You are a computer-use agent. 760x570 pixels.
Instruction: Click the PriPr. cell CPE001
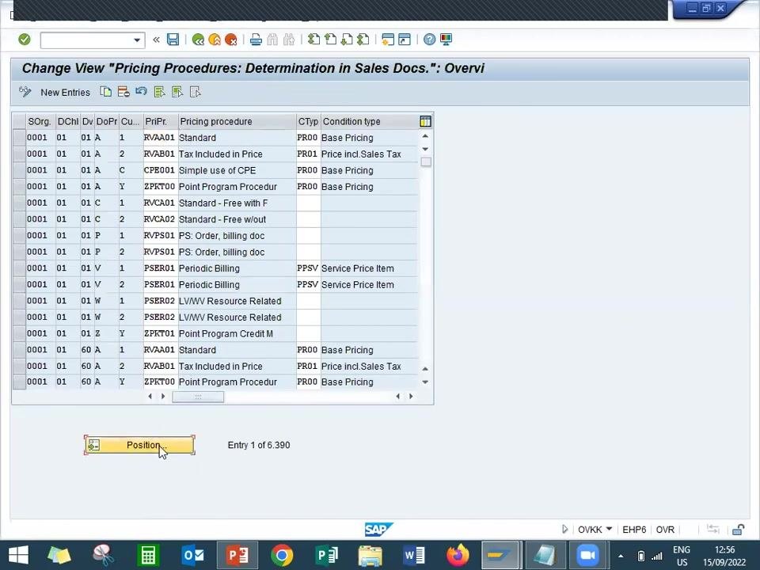159,170
